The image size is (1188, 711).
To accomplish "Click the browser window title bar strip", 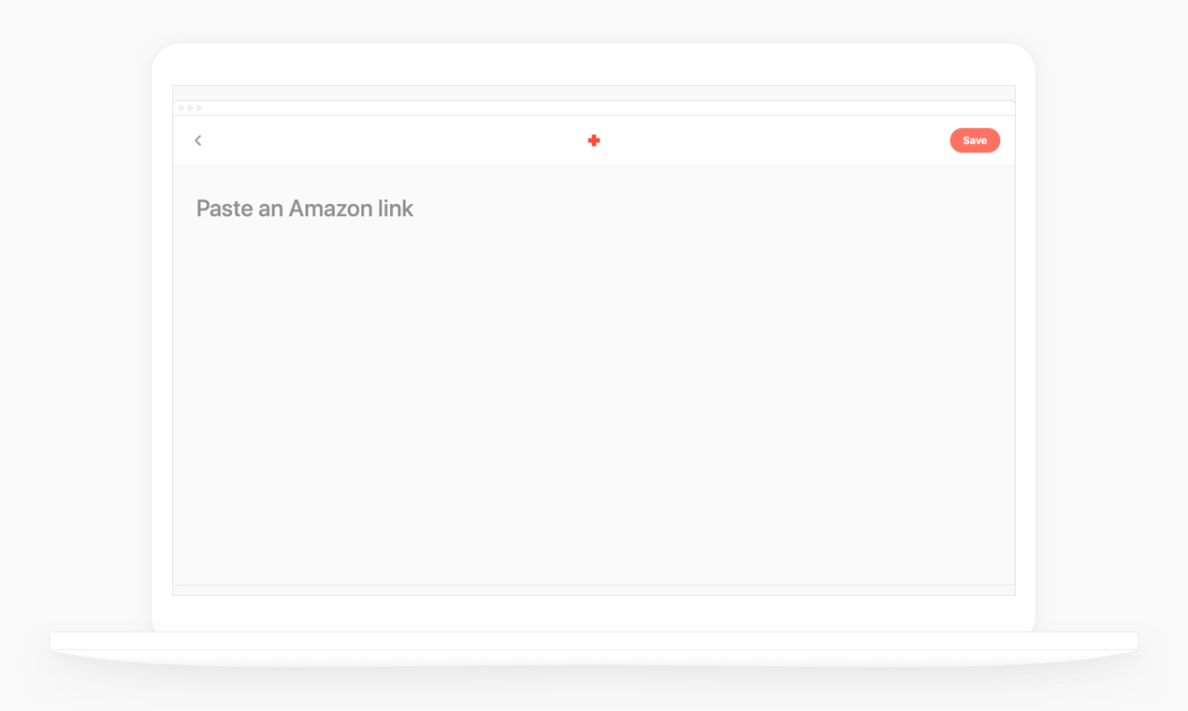I will pos(594,108).
